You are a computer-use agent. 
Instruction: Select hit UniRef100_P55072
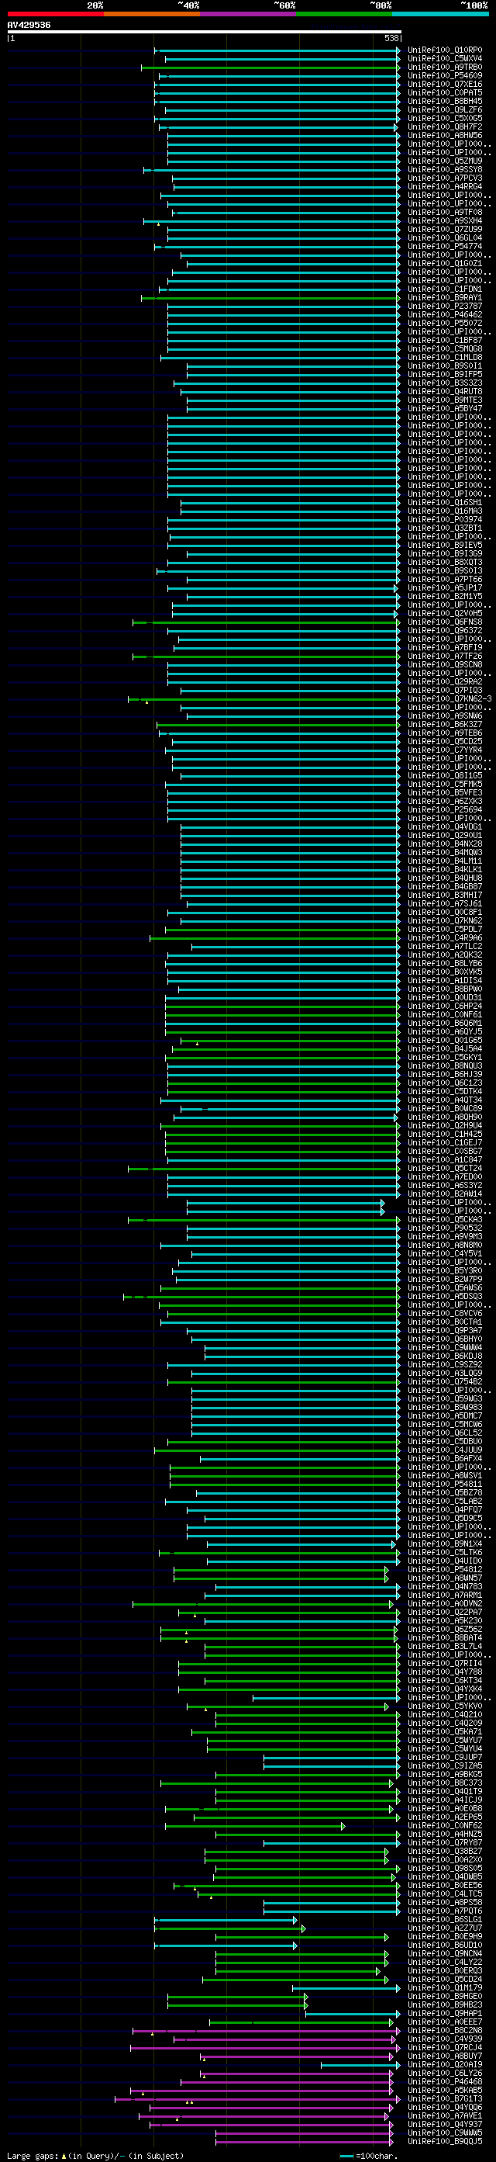(445, 323)
